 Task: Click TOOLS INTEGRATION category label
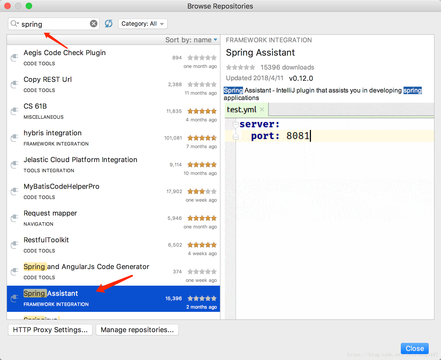click(x=49, y=171)
